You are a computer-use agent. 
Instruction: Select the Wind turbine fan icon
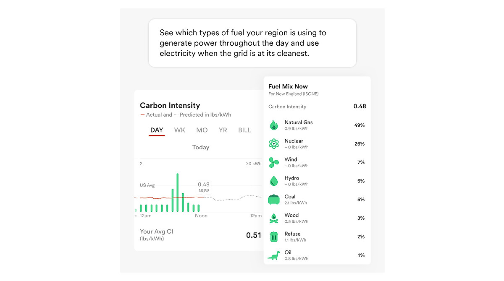pos(274,162)
